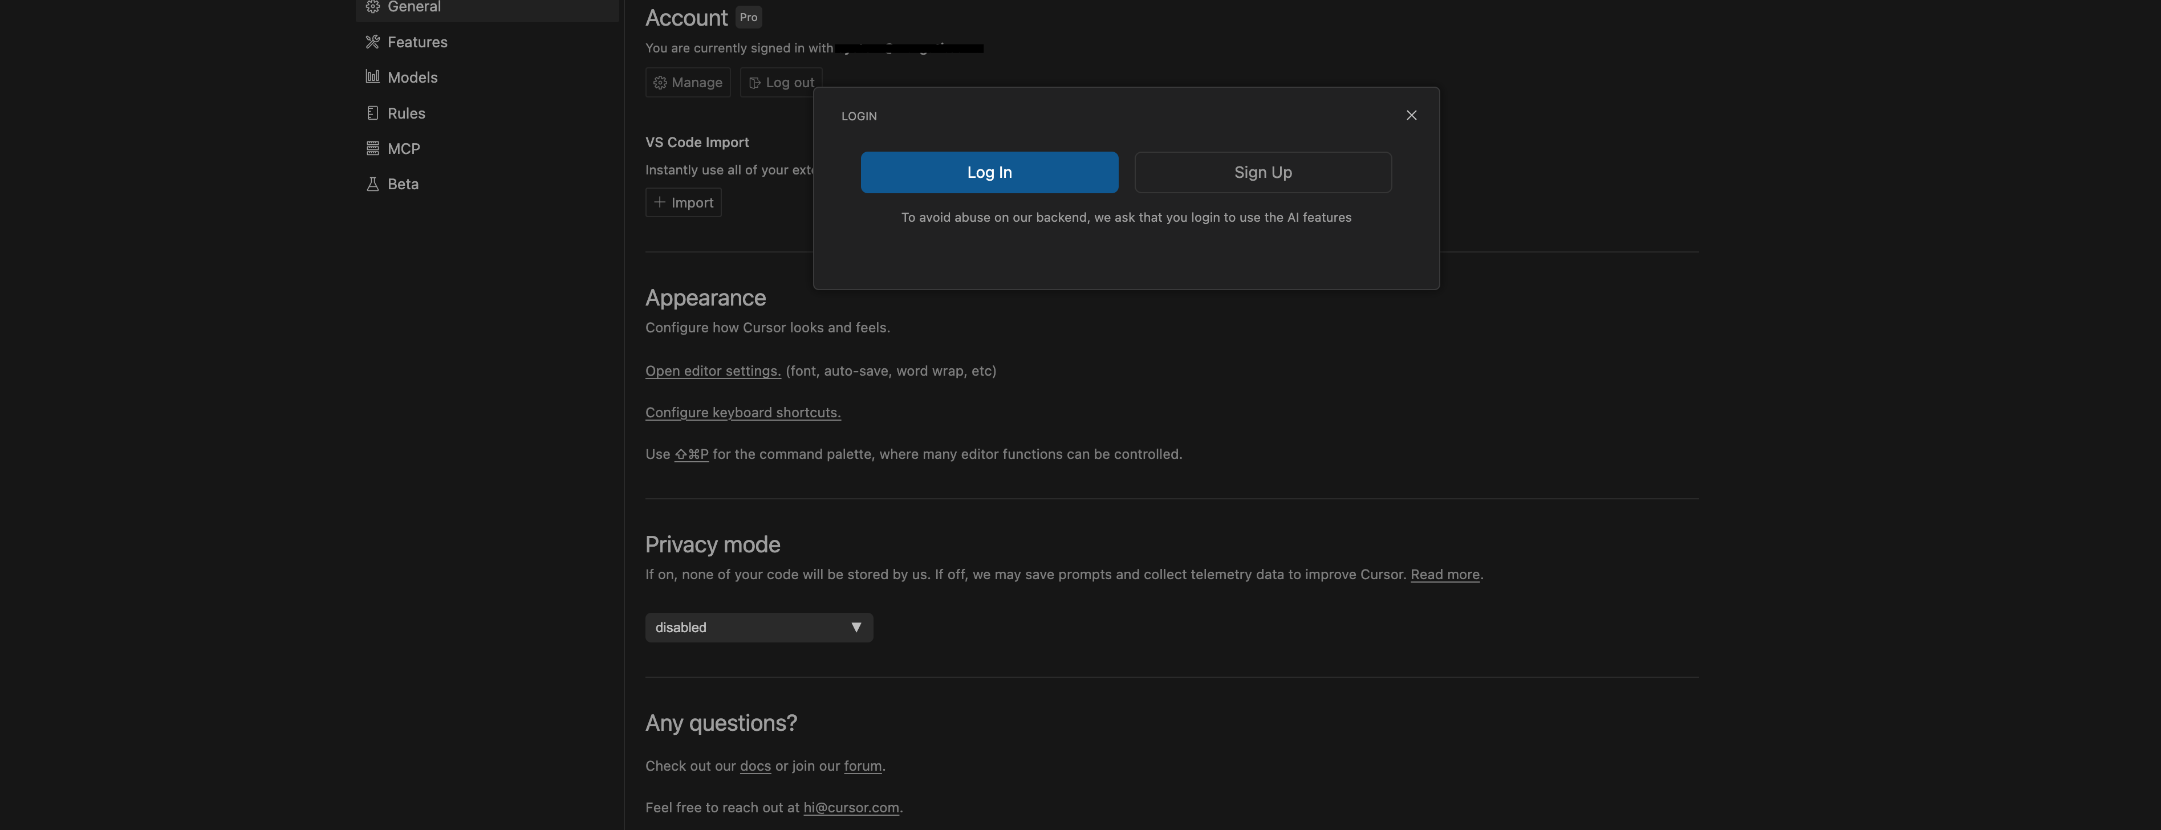
Task: Click the General gear icon in sidebar
Action: [x=372, y=7]
